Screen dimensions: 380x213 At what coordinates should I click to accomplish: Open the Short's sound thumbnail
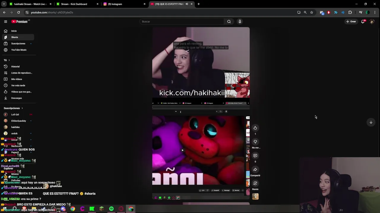255,196
